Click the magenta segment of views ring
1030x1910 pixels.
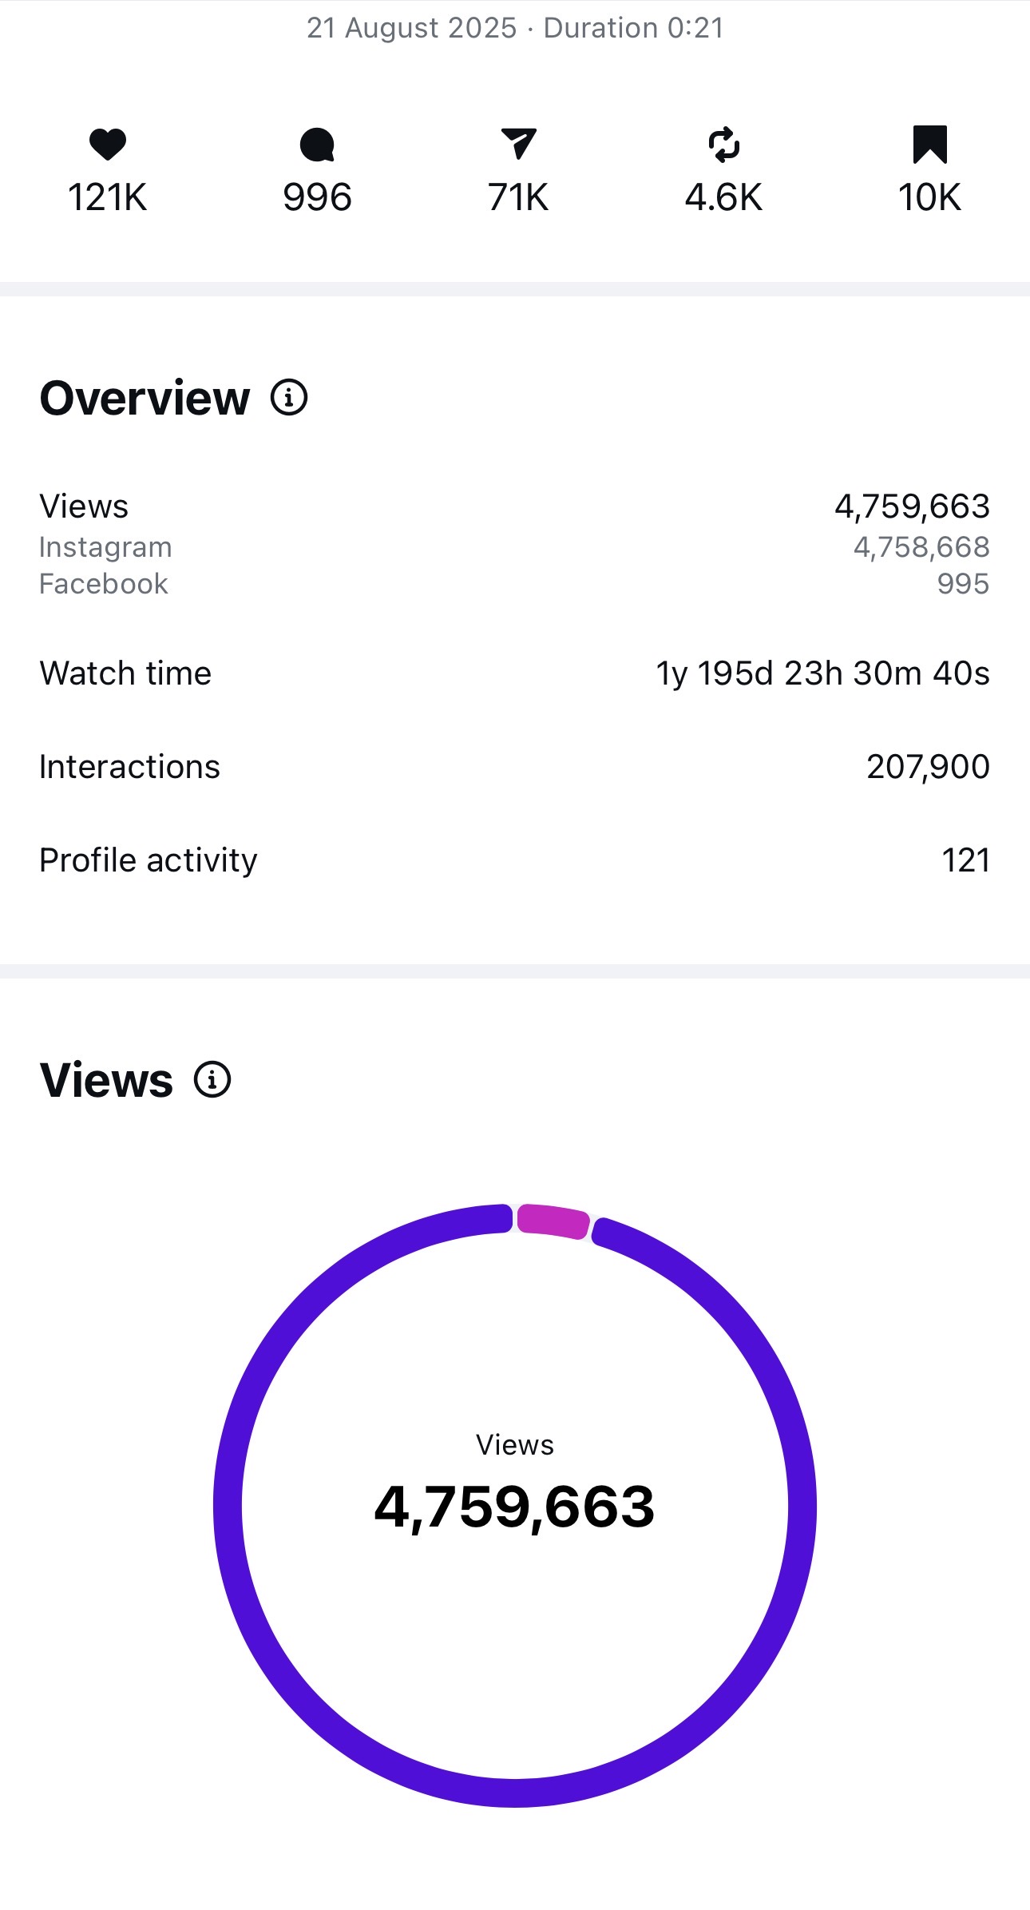(x=553, y=1221)
